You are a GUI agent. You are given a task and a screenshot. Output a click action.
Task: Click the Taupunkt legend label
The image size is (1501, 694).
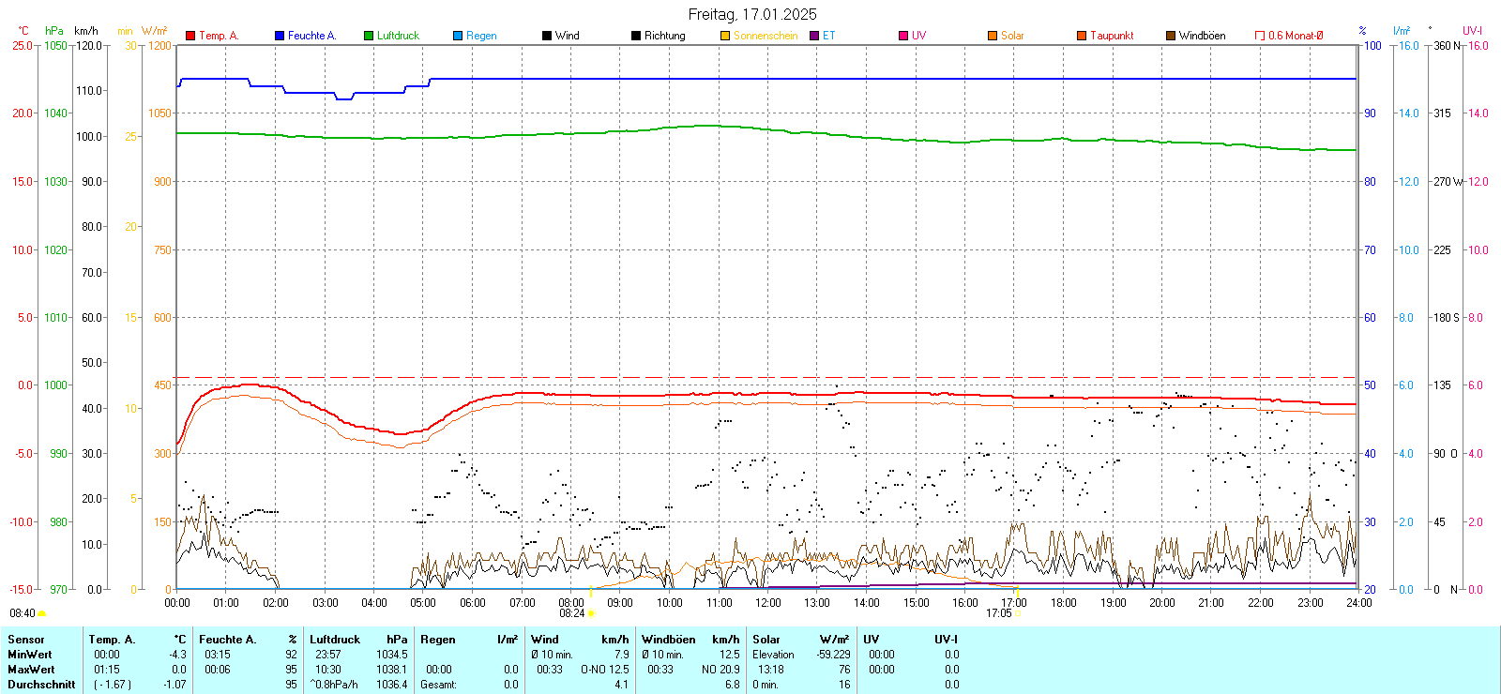[x=1112, y=36]
